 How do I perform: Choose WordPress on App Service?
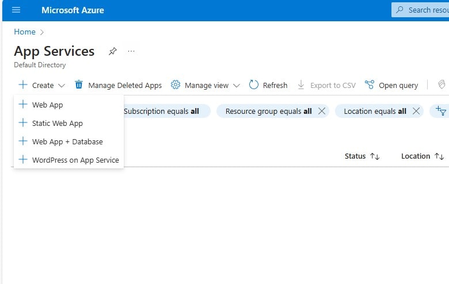(x=69, y=160)
